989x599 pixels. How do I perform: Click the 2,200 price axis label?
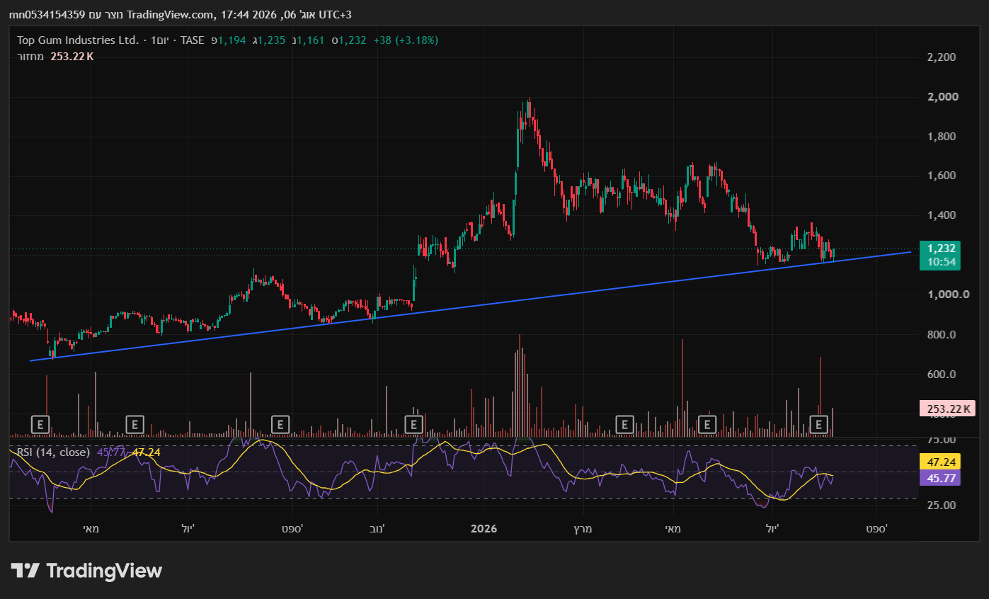click(942, 57)
